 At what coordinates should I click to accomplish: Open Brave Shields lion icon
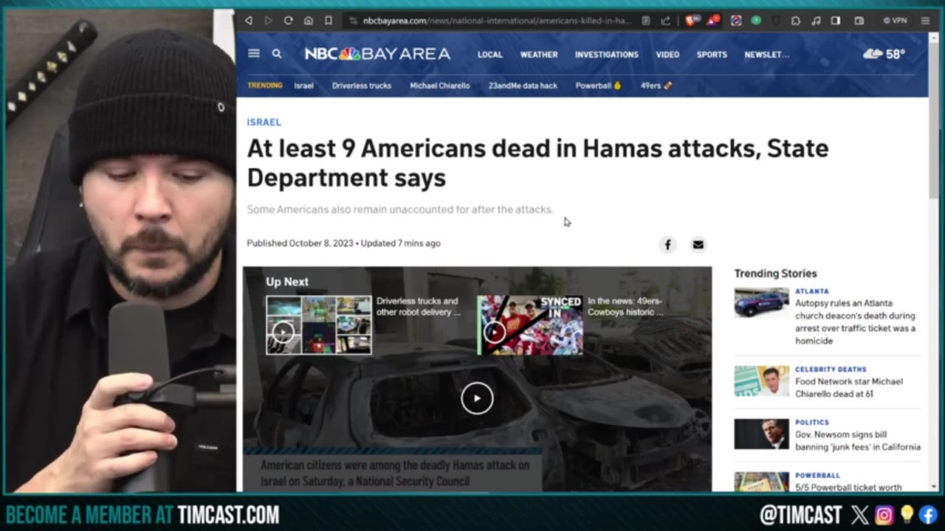click(x=691, y=21)
